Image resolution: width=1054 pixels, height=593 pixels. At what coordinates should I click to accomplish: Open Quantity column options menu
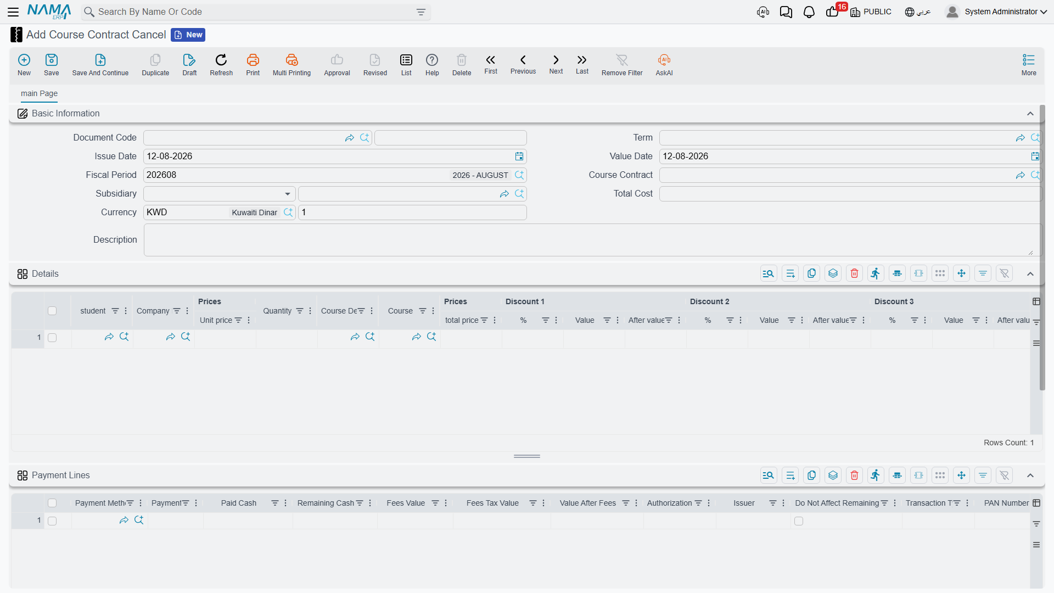pyautogui.click(x=310, y=311)
